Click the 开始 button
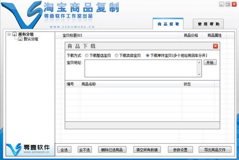Image resolution: width=239 pixels, height=160 pixels. pos(210,62)
